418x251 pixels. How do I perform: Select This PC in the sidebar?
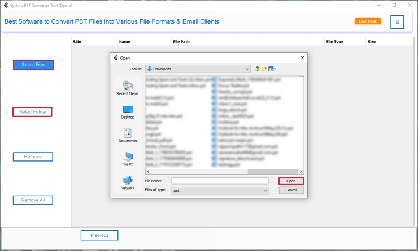128,159
